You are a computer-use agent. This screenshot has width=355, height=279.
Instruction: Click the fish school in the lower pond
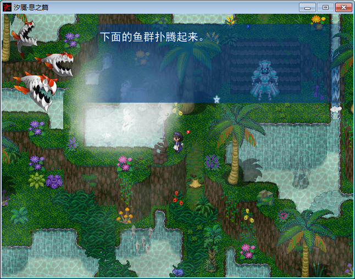click(141, 240)
